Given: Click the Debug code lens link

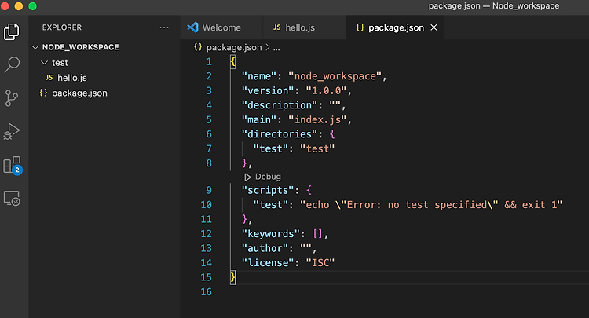Looking at the screenshot, I should 268,177.
